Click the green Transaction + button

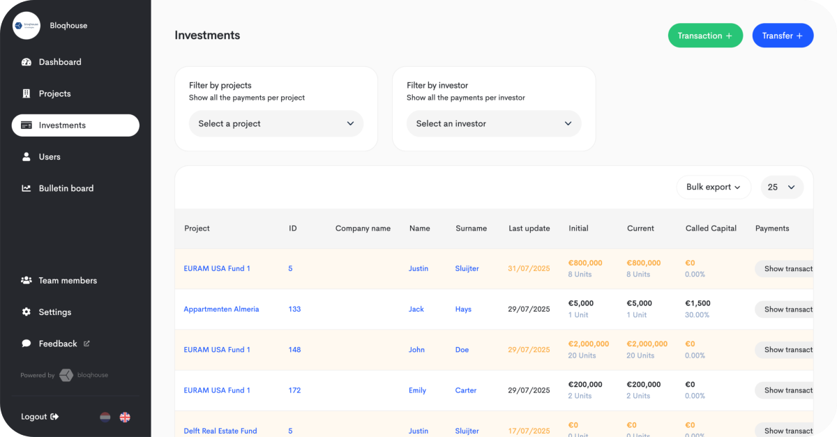(x=705, y=36)
